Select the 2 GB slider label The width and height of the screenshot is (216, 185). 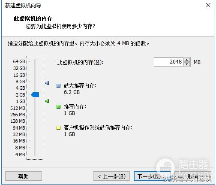pyautogui.click(x=21, y=95)
